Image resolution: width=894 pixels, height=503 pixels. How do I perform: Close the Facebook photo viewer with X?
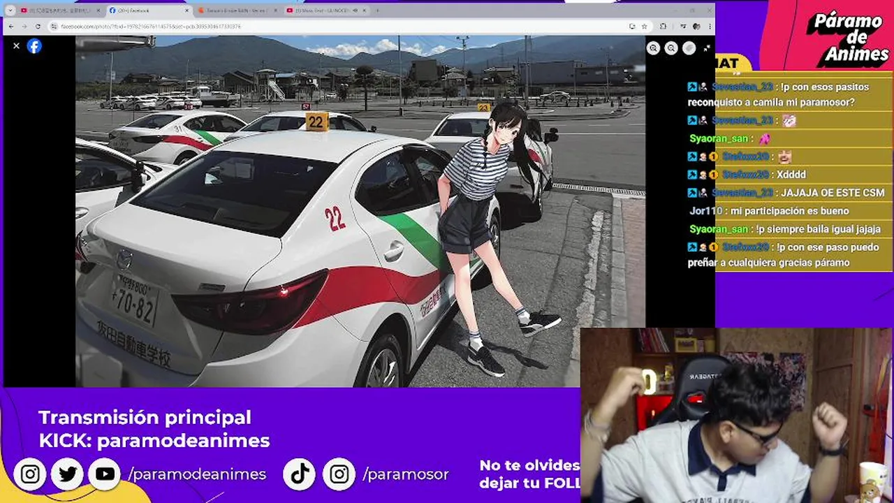click(x=16, y=45)
